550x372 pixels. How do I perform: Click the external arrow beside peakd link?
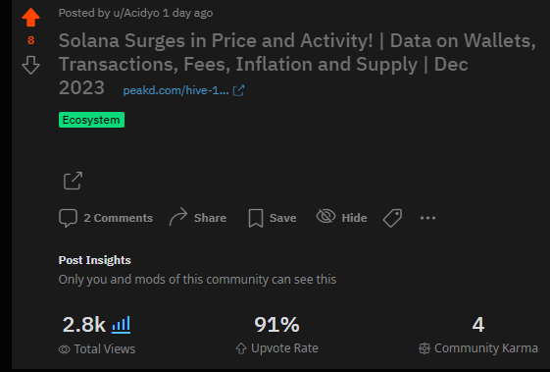238,90
